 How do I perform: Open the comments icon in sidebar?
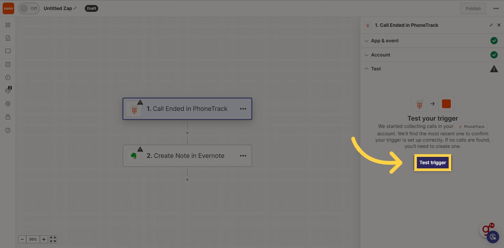[x=8, y=51]
